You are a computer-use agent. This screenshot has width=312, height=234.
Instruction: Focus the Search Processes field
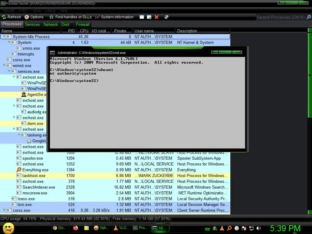[281, 17]
